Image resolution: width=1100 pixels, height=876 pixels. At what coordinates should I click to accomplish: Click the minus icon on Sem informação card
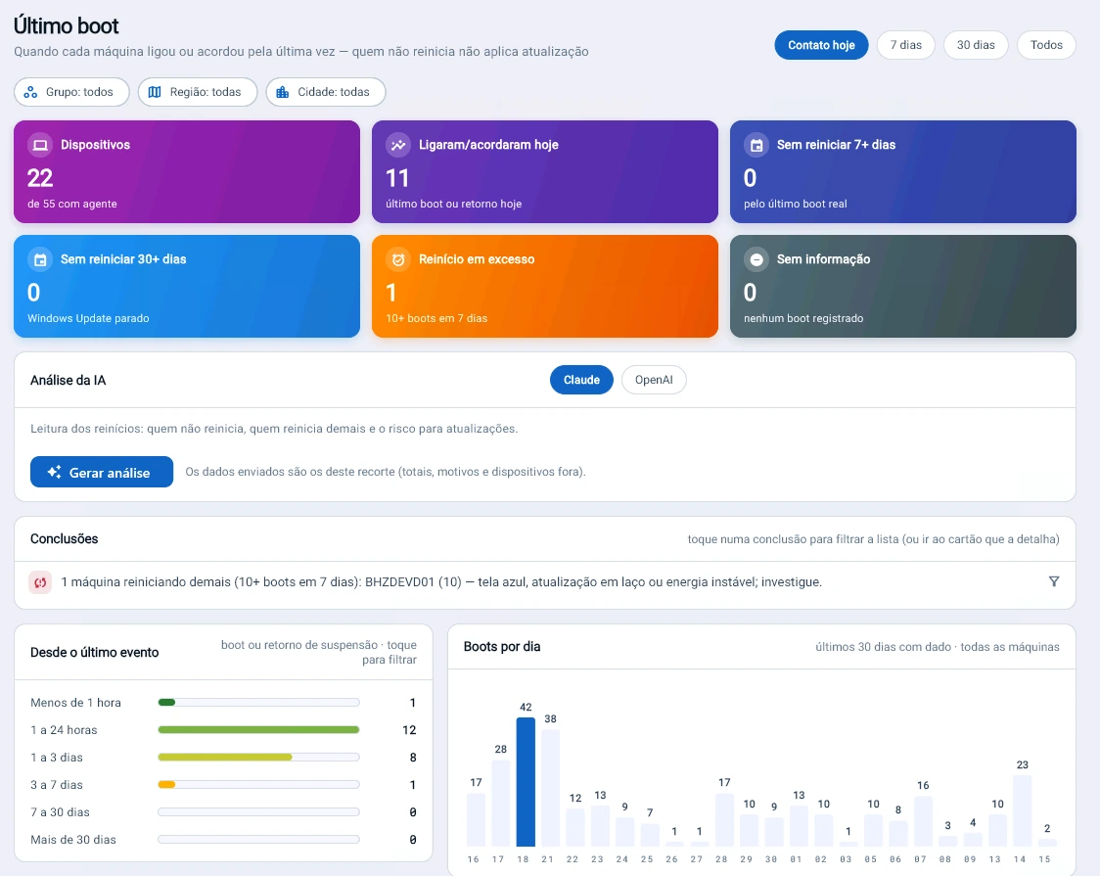(756, 259)
